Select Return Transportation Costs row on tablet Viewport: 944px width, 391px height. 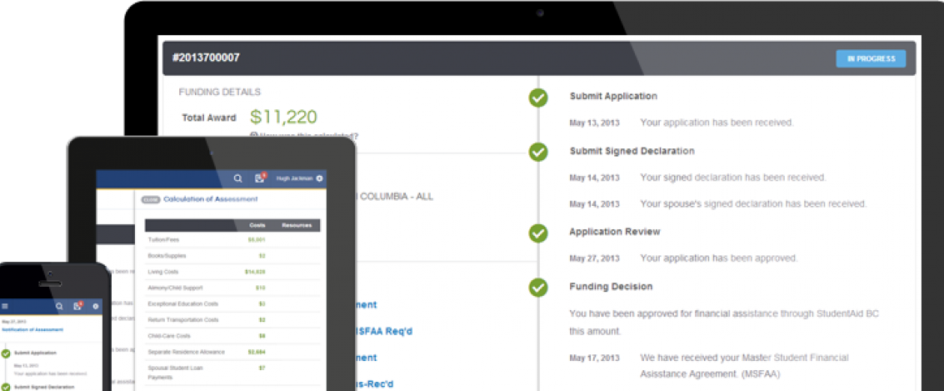[x=233, y=320]
